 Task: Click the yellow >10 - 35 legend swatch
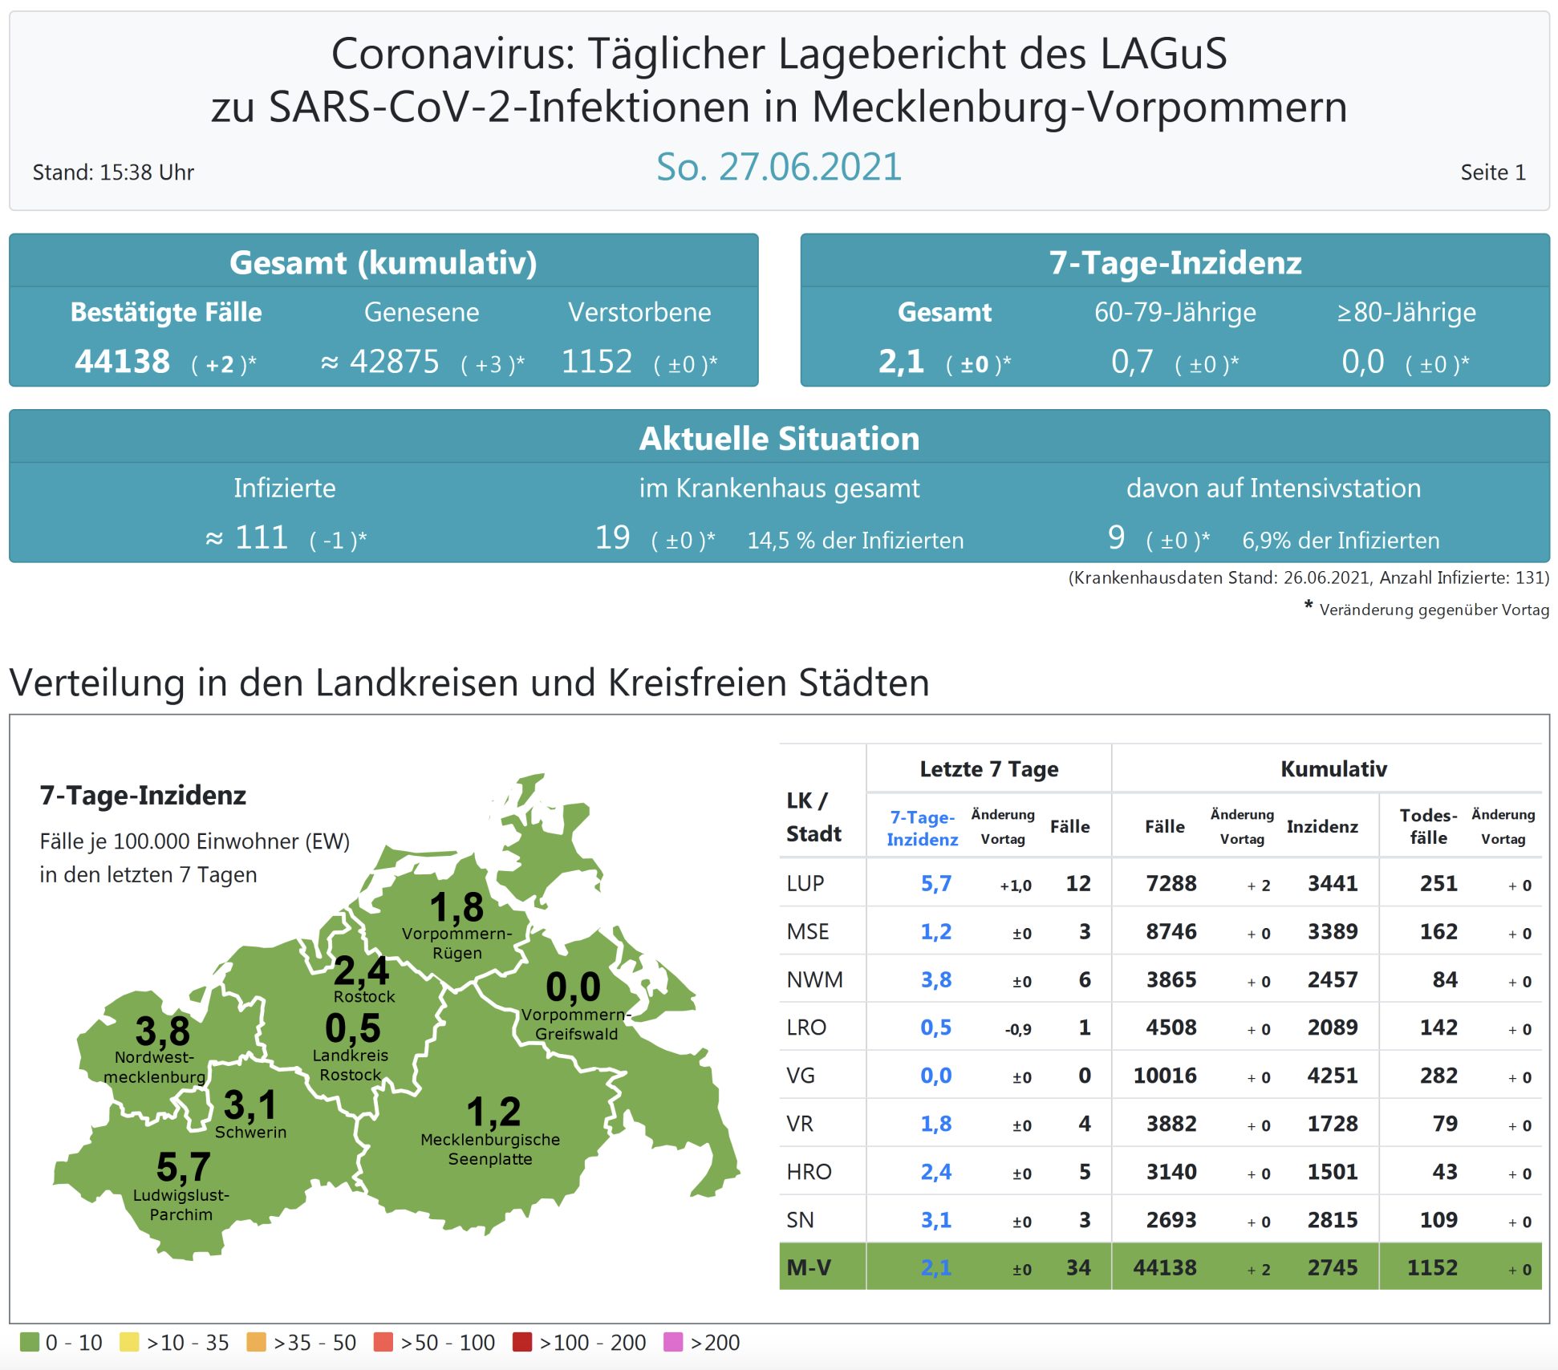(x=128, y=1342)
